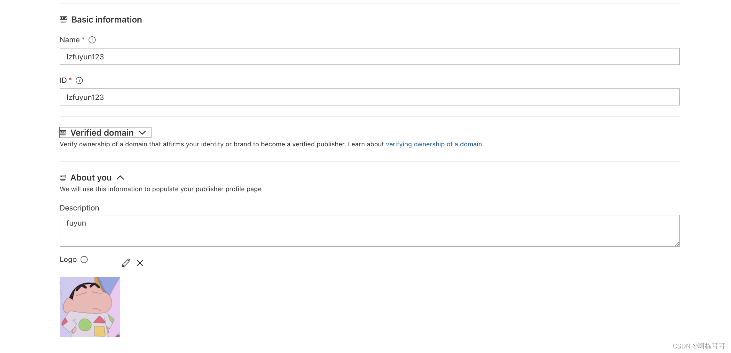Image resolution: width=731 pixels, height=353 pixels.
Task: Click the ID field info icon
Action: click(x=79, y=80)
